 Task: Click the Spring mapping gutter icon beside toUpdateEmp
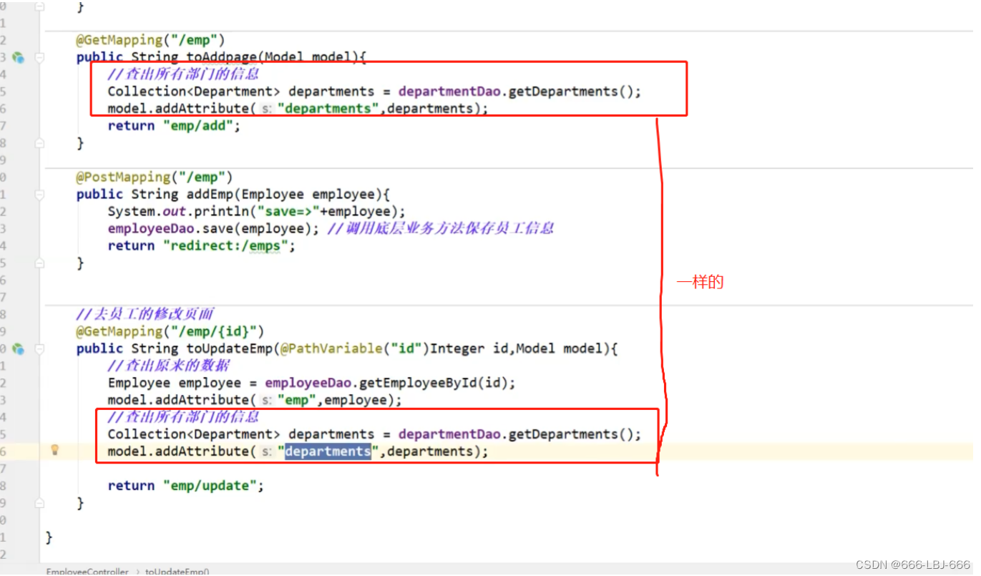[18, 348]
